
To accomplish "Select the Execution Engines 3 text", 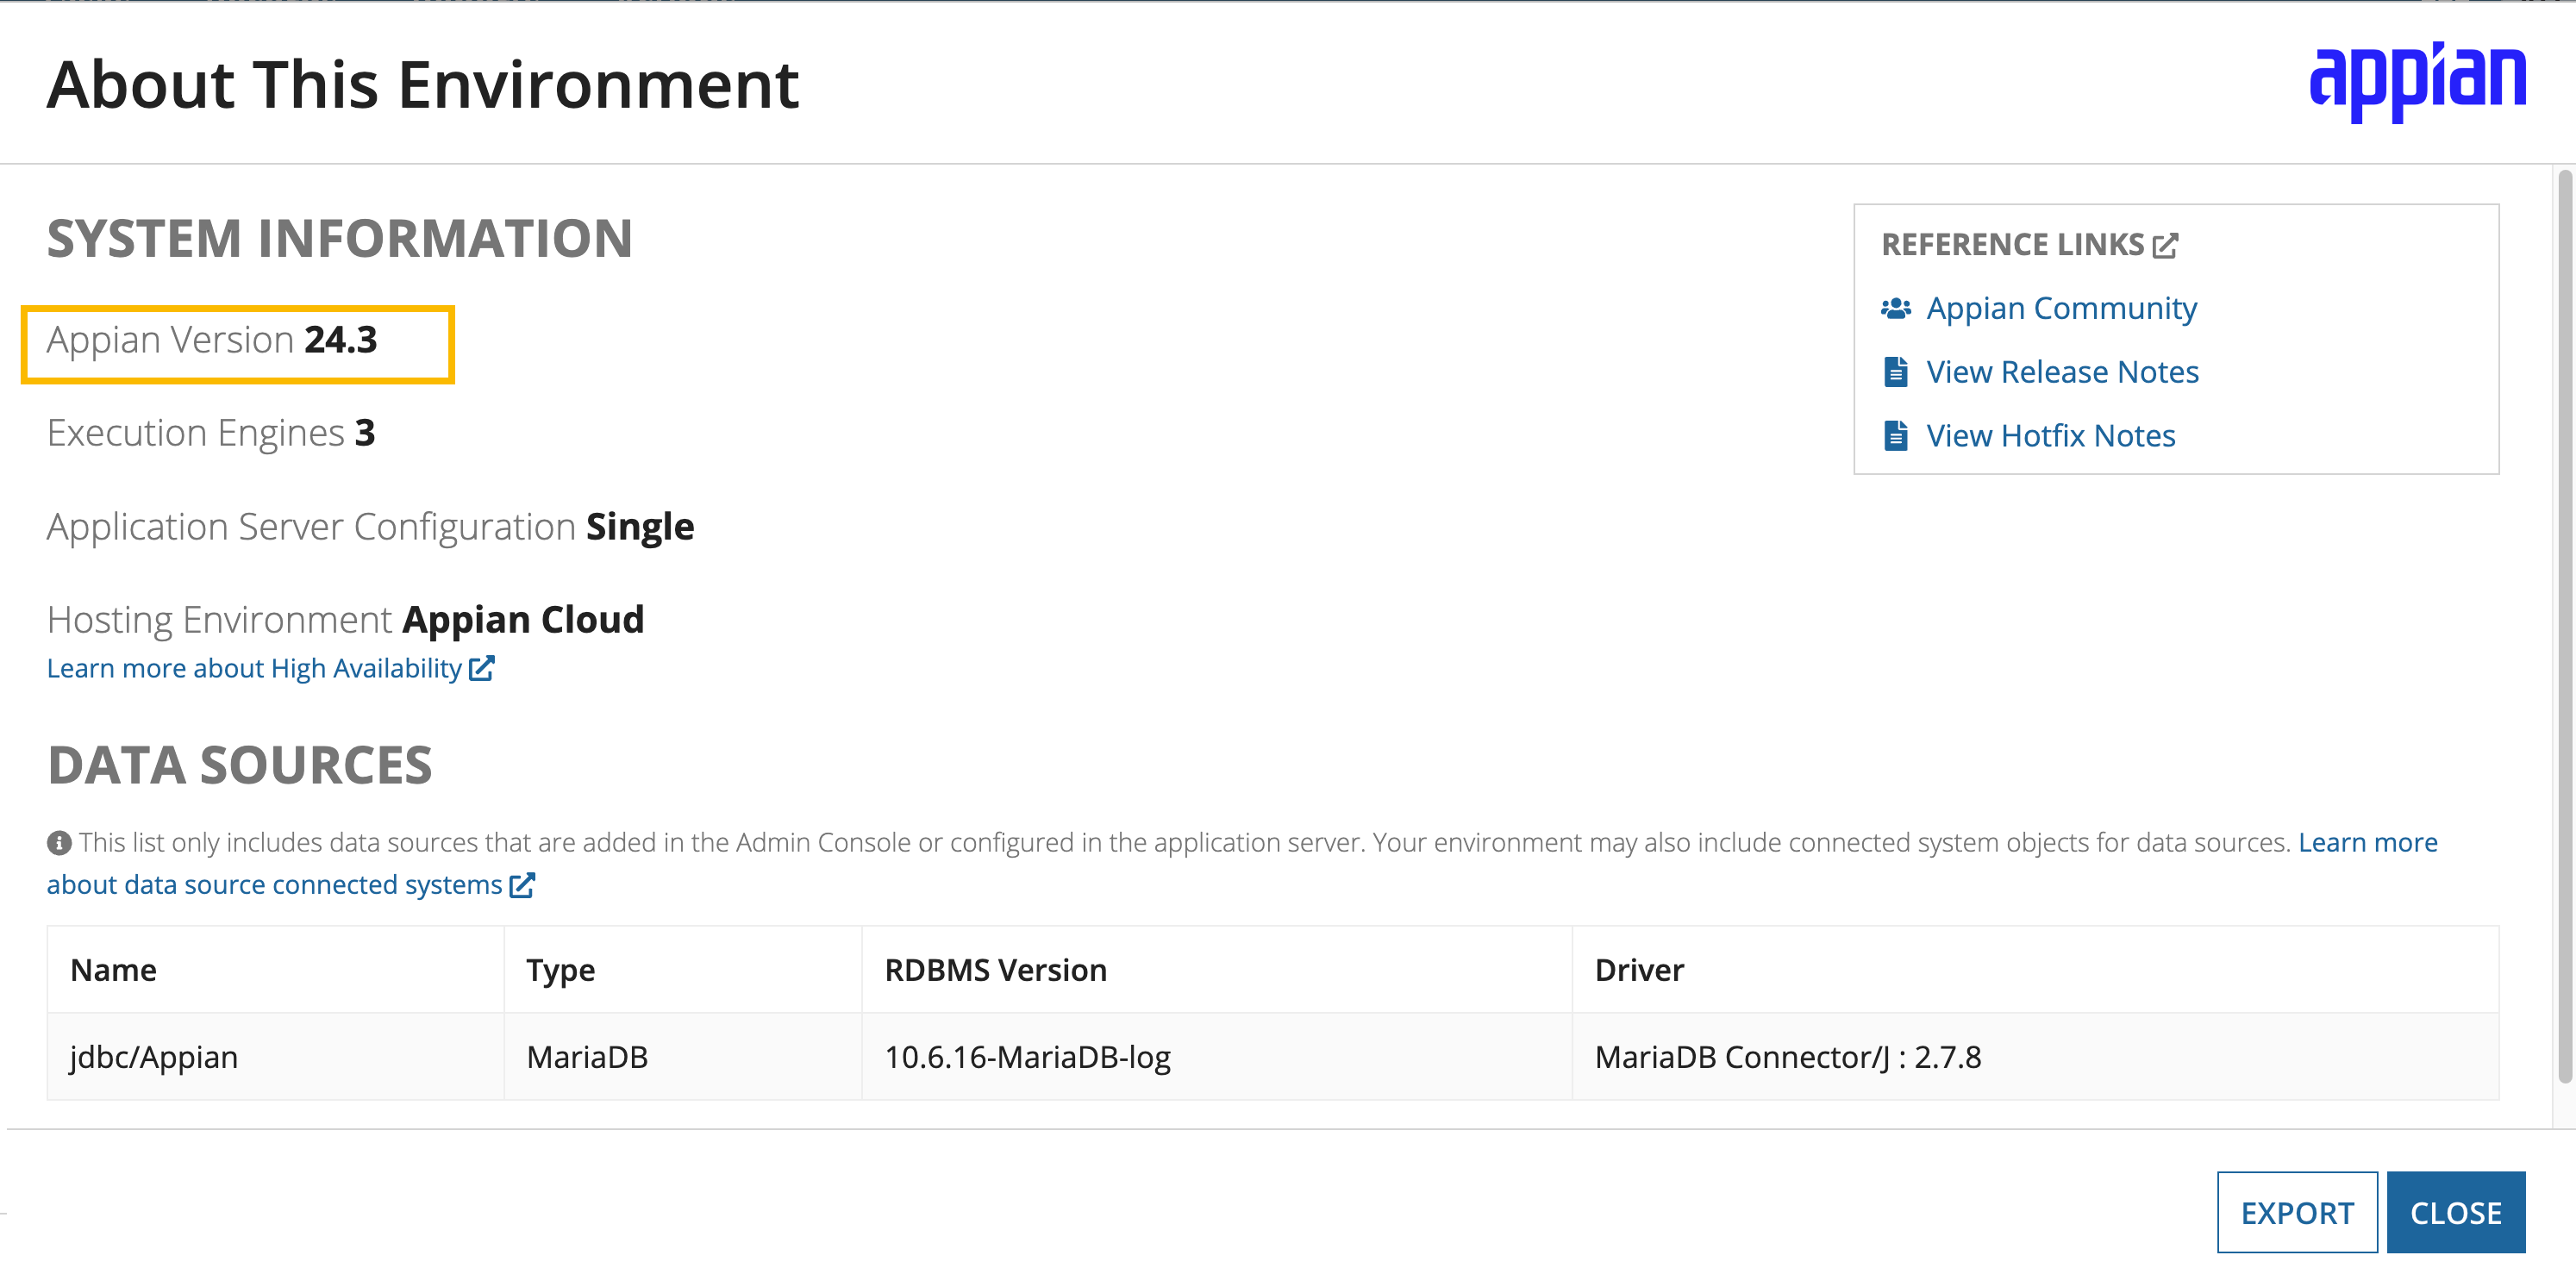I will 211,433.
